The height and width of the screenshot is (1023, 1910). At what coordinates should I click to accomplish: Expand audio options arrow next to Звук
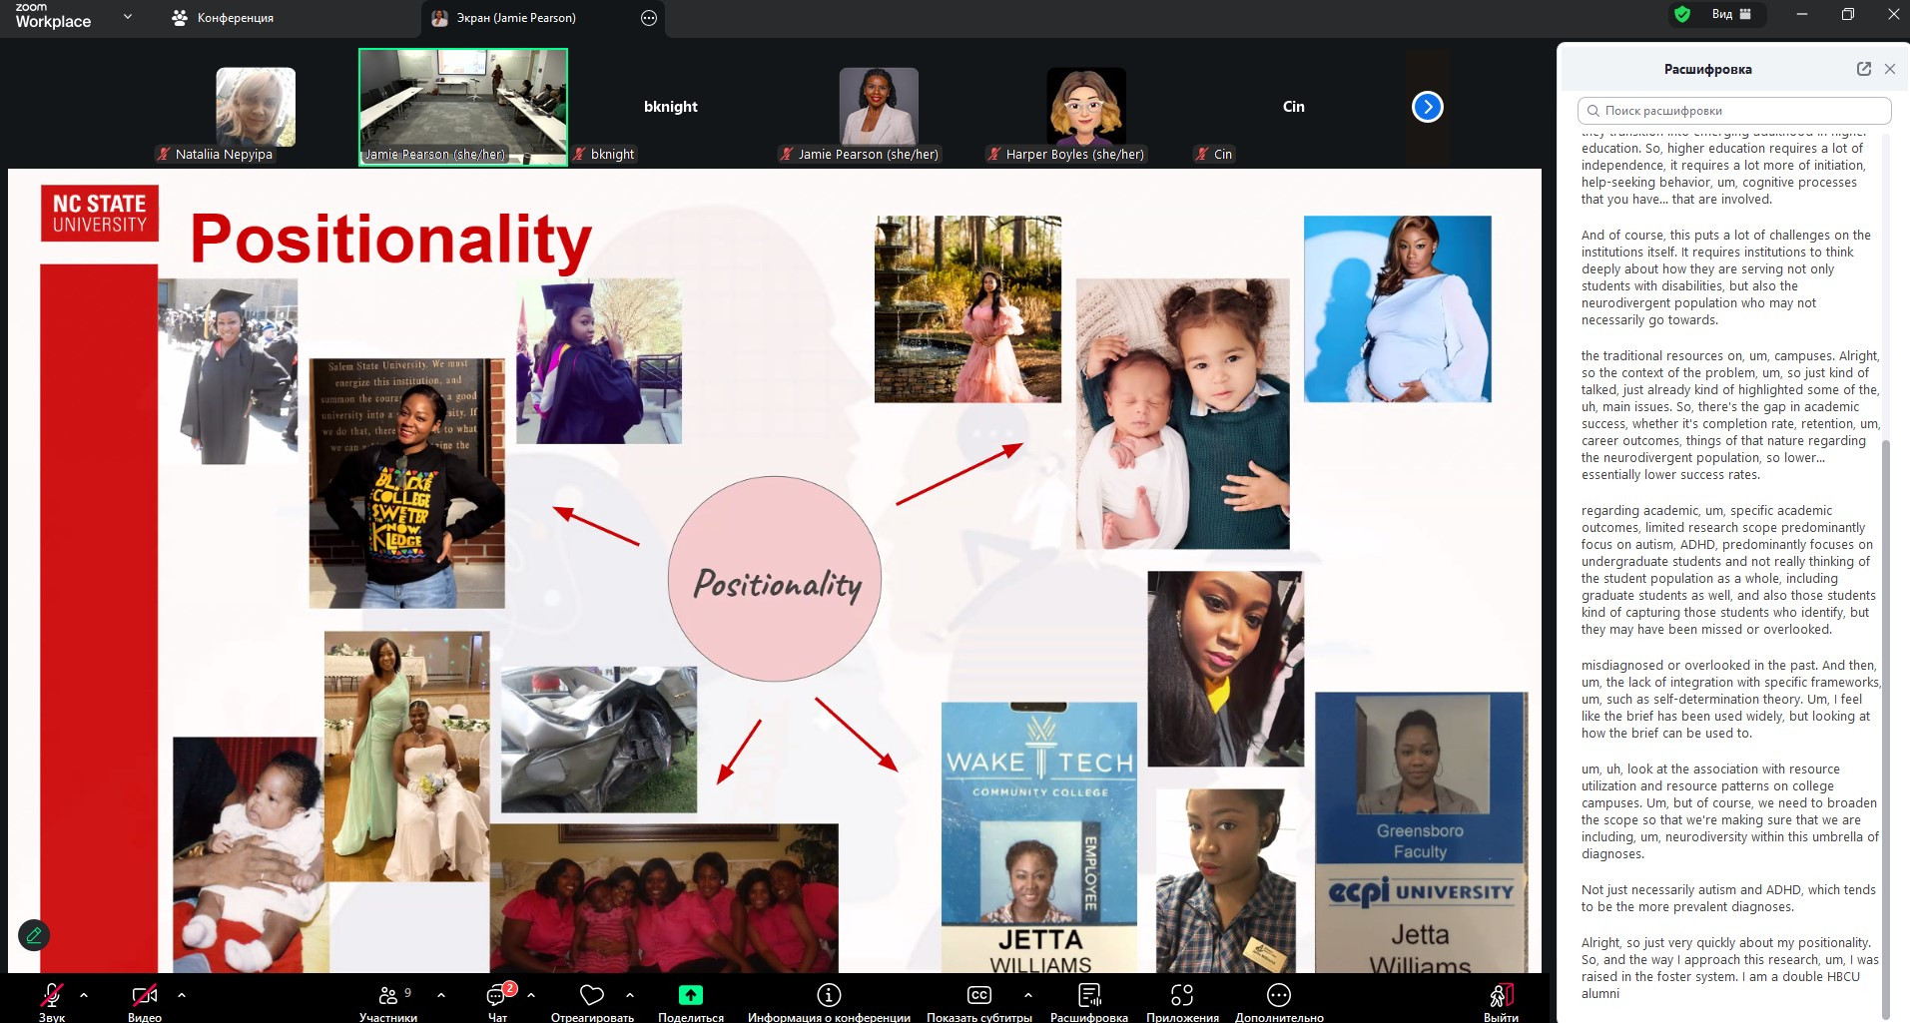(84, 995)
